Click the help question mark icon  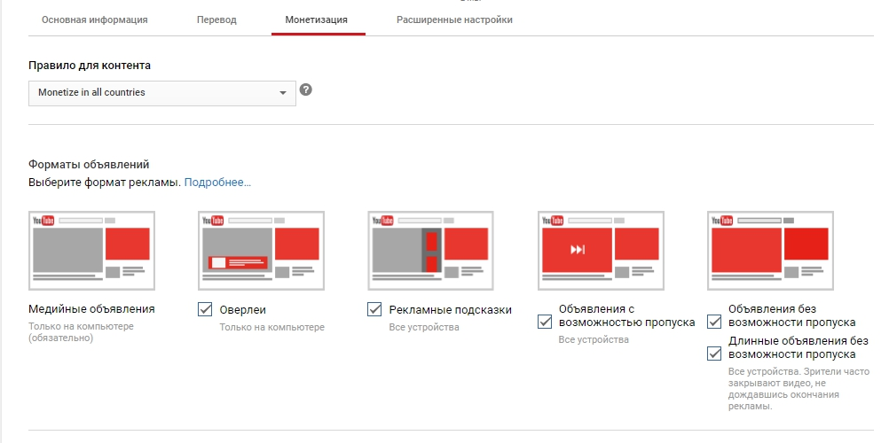[305, 89]
